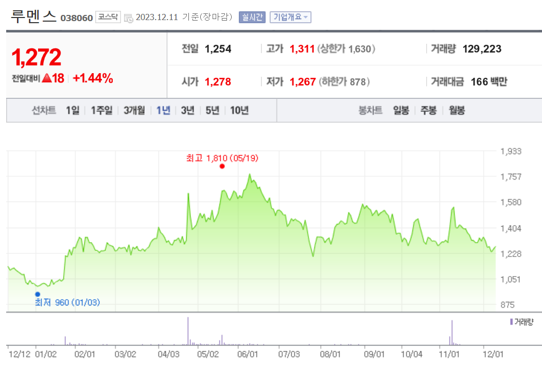Click the 최저 960 (01/03) label
This screenshot has width=542, height=375.
tap(67, 302)
